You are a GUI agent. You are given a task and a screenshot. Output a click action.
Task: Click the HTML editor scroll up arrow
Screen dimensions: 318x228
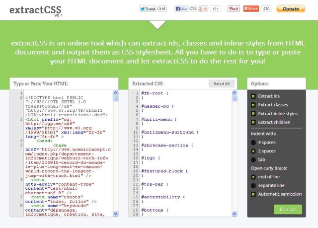click(116, 93)
